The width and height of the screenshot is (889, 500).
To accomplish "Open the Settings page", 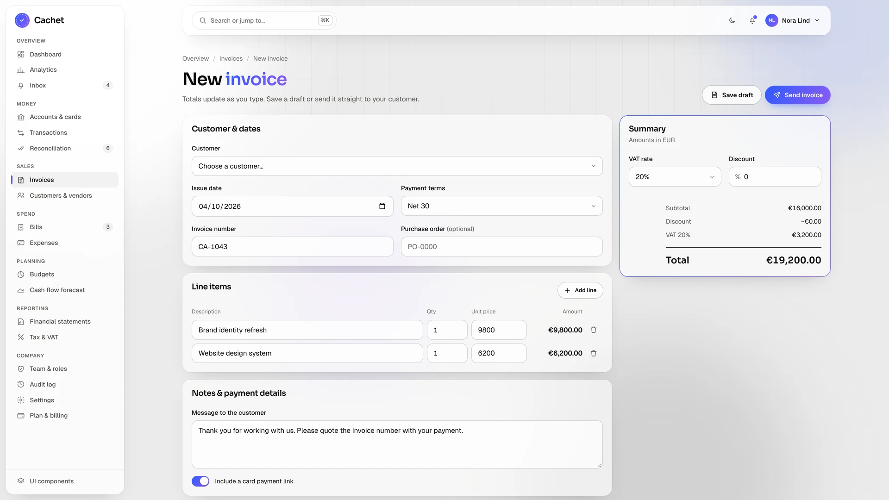I will click(65, 400).
